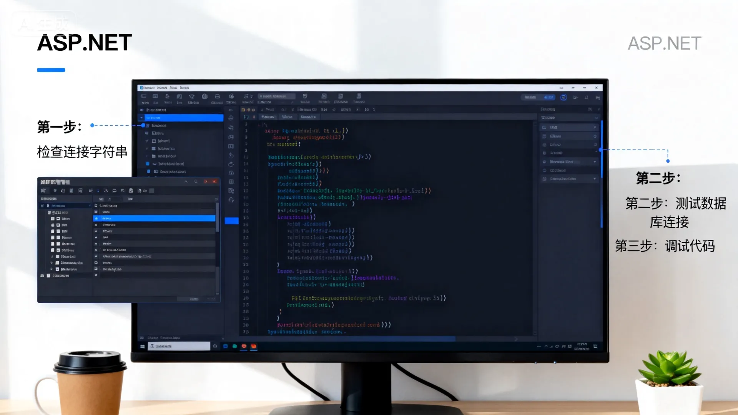Expand the arrow on the highlighted project tree row
The image size is (738, 415).
point(141,118)
